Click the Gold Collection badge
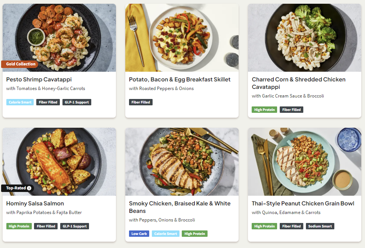365x248 pixels. [21, 64]
